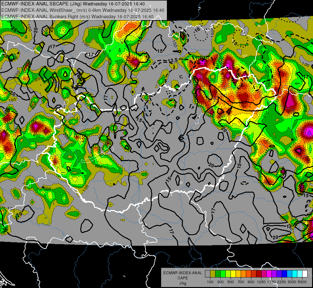
Task: Select the bright magenta legend swatch
Action: 269,274
